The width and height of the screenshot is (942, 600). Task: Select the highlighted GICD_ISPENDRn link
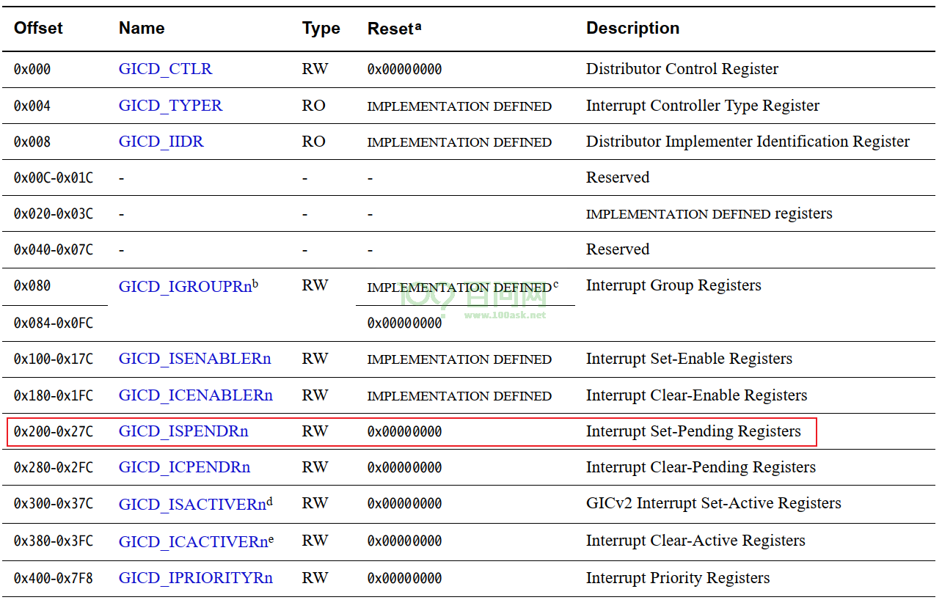coord(183,431)
